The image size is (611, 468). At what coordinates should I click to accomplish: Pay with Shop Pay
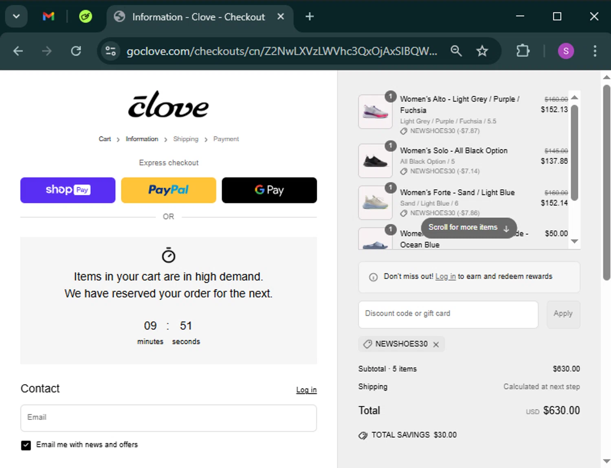(68, 190)
